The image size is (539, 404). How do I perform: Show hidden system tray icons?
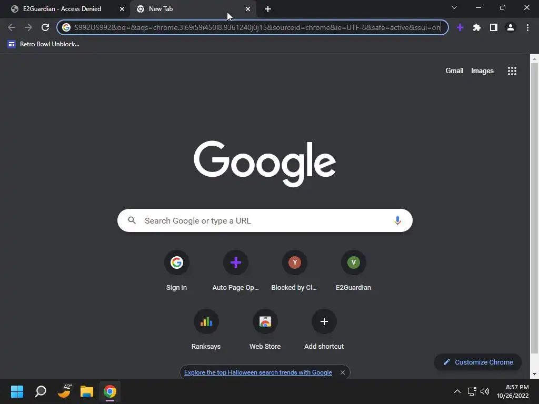(x=457, y=391)
